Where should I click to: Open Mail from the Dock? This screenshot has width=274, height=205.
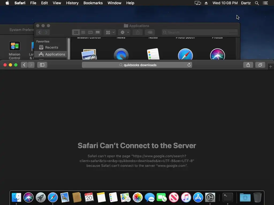(65, 198)
